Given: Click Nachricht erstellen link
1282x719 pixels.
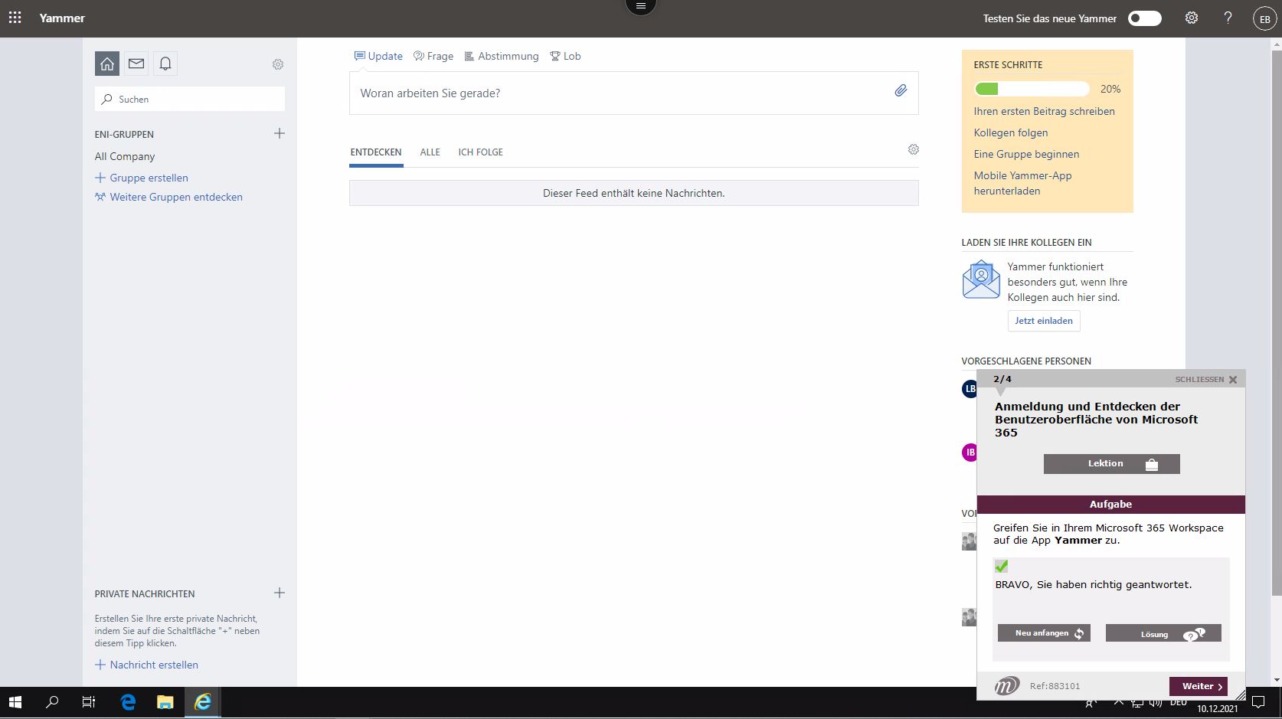Looking at the screenshot, I should click(x=146, y=665).
